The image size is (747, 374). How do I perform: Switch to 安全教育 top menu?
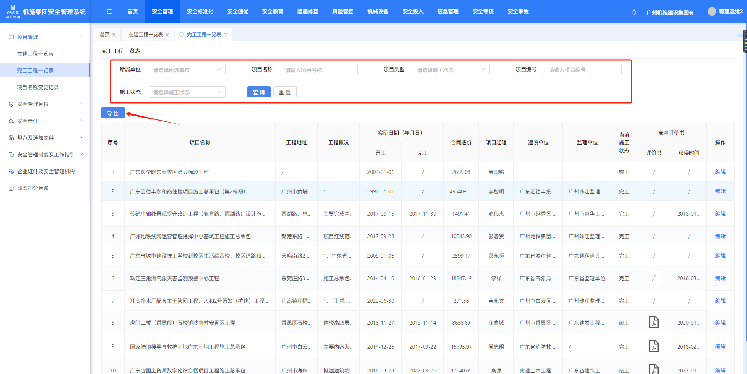point(272,11)
